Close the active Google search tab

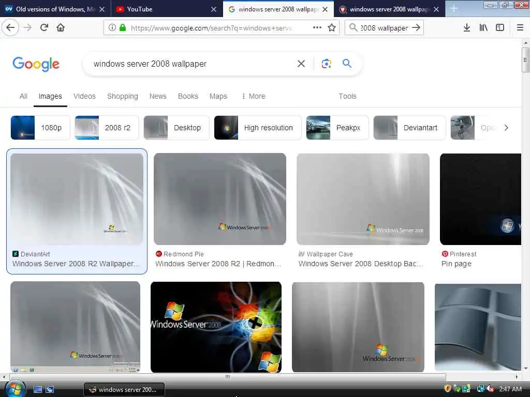pos(325,9)
